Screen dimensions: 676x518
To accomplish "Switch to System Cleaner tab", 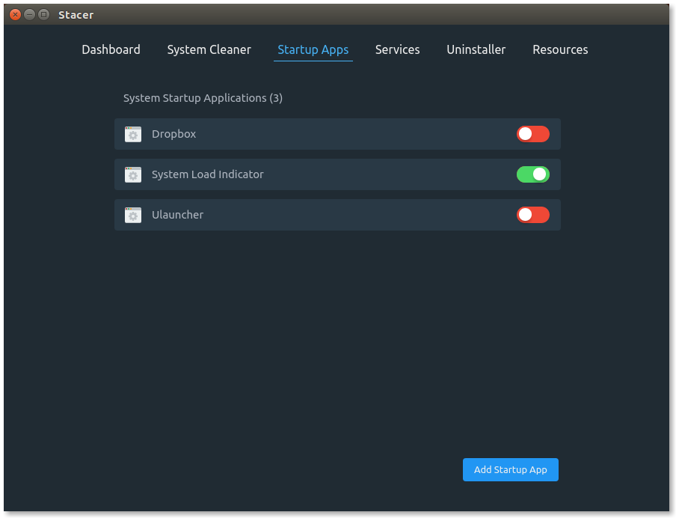I will pos(209,49).
